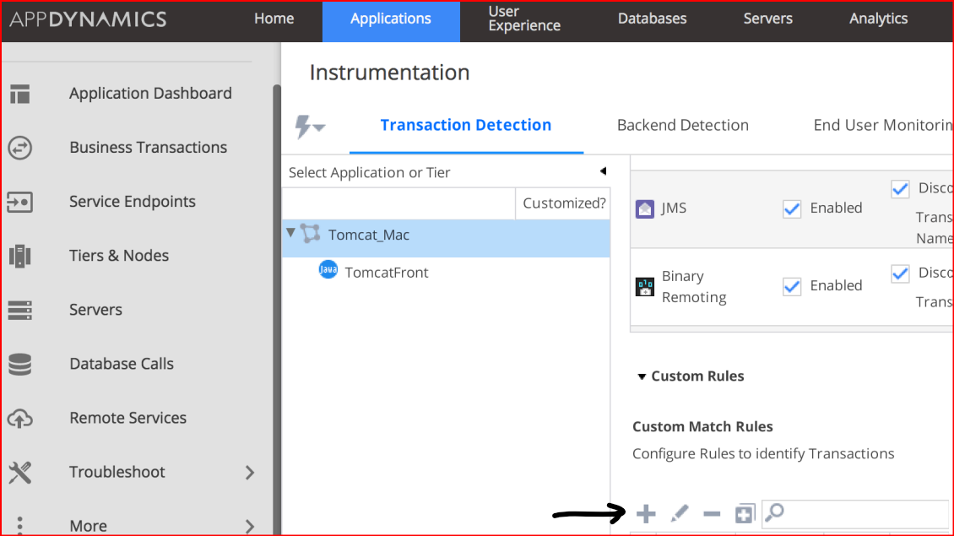Screen dimensions: 954x536
Task: Remove the selected custom match rule
Action: click(711, 514)
